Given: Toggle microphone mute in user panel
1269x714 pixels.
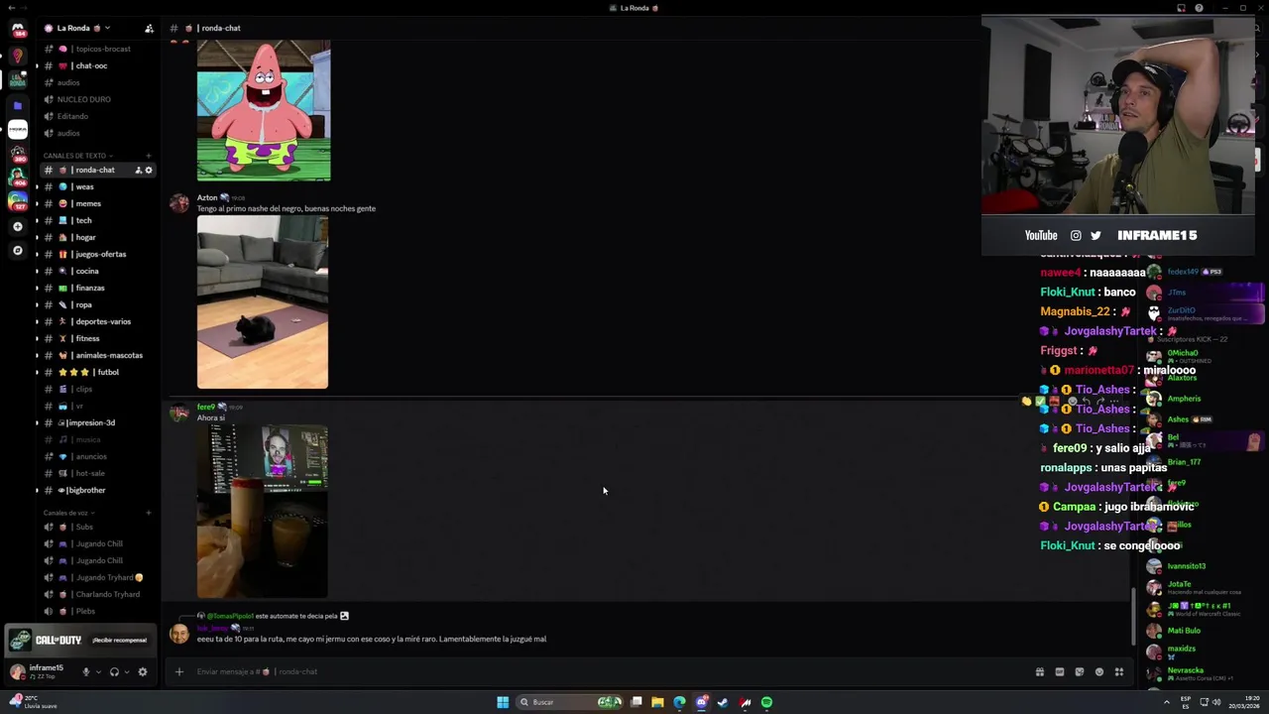Looking at the screenshot, I should tap(86, 672).
